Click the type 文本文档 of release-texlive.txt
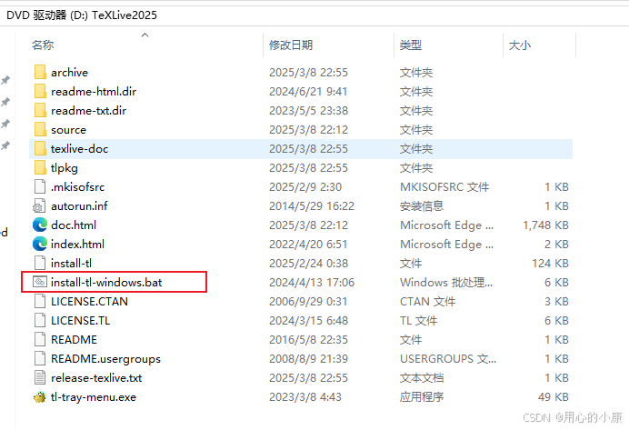The width and height of the screenshot is (629, 430). (422, 378)
